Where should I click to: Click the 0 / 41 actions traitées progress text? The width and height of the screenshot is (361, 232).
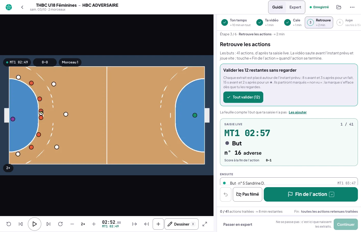coord(251,212)
